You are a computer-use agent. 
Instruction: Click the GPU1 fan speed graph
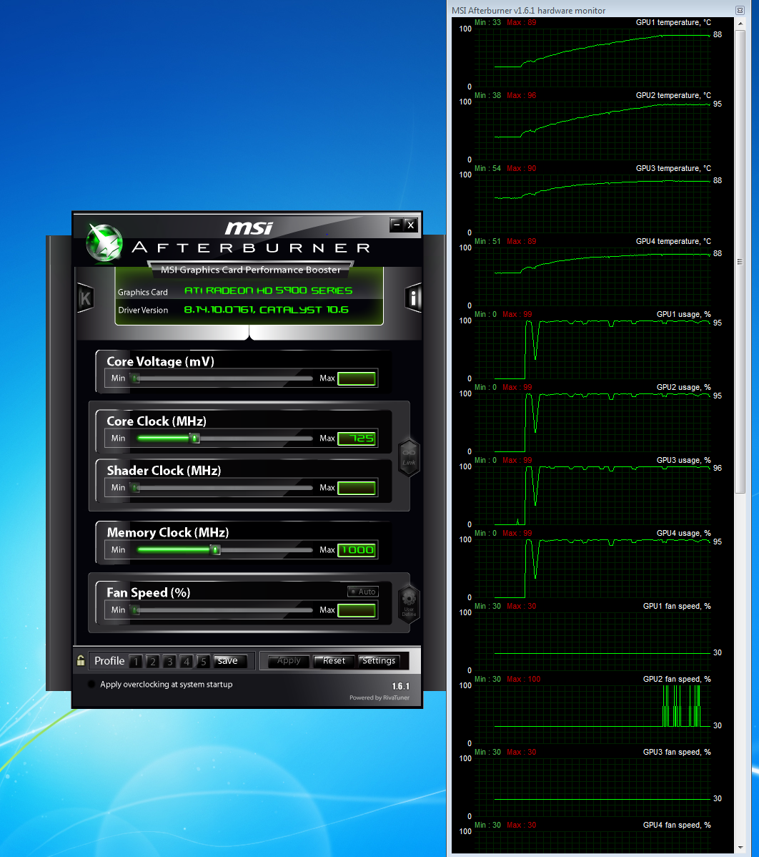click(592, 641)
